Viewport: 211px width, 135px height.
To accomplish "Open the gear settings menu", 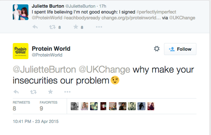I will click(157, 49).
